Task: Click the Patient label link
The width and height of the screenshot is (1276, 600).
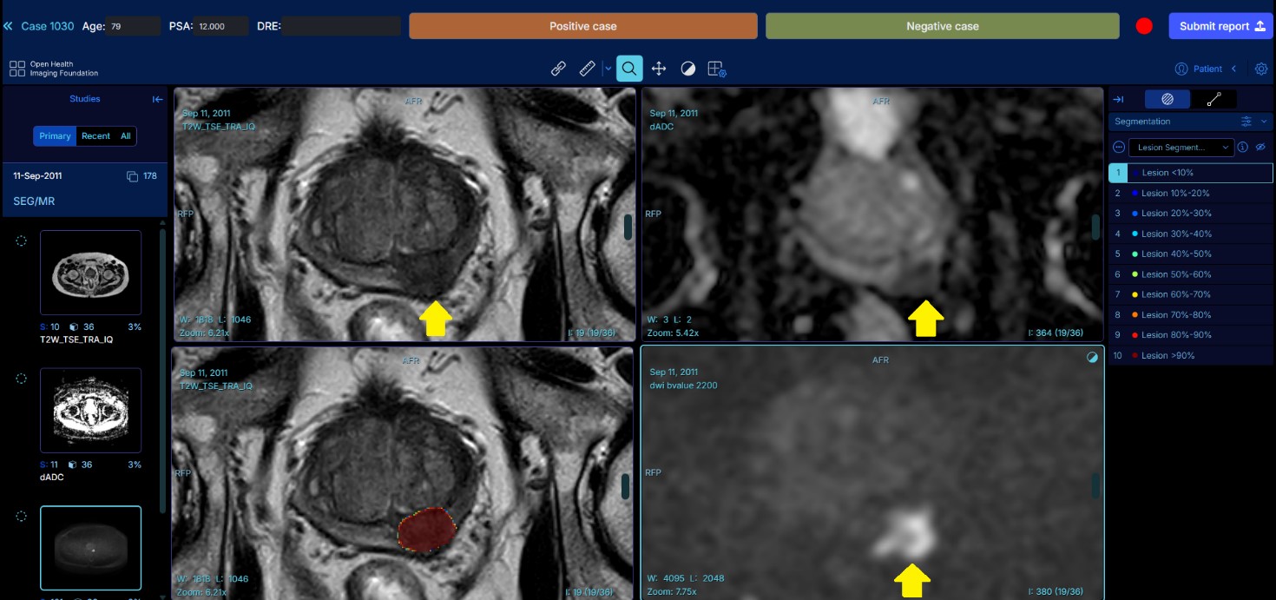Action: pos(1207,69)
